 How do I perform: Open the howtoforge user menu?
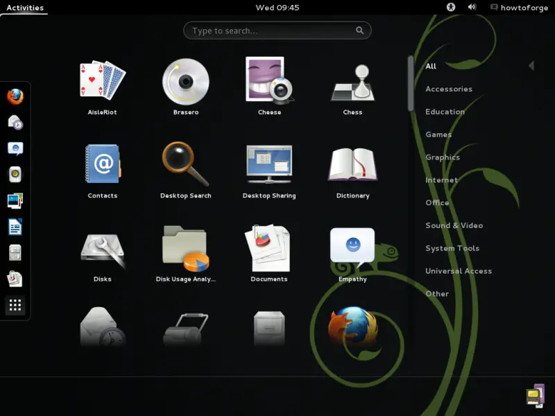519,8
